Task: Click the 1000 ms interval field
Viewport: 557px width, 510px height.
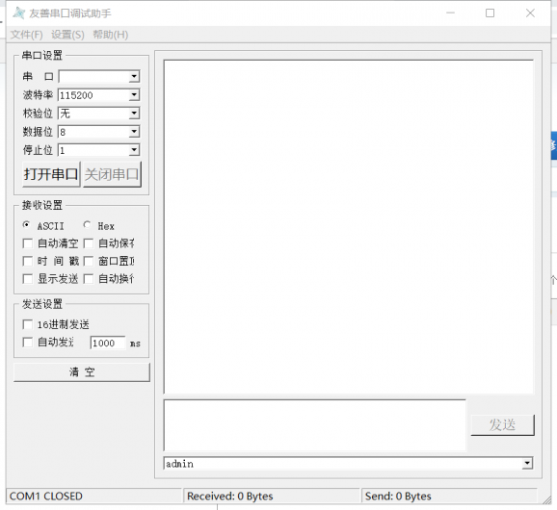Action: (108, 343)
